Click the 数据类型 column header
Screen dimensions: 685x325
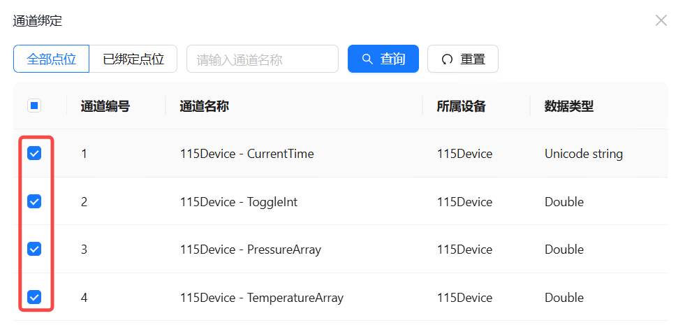(569, 106)
